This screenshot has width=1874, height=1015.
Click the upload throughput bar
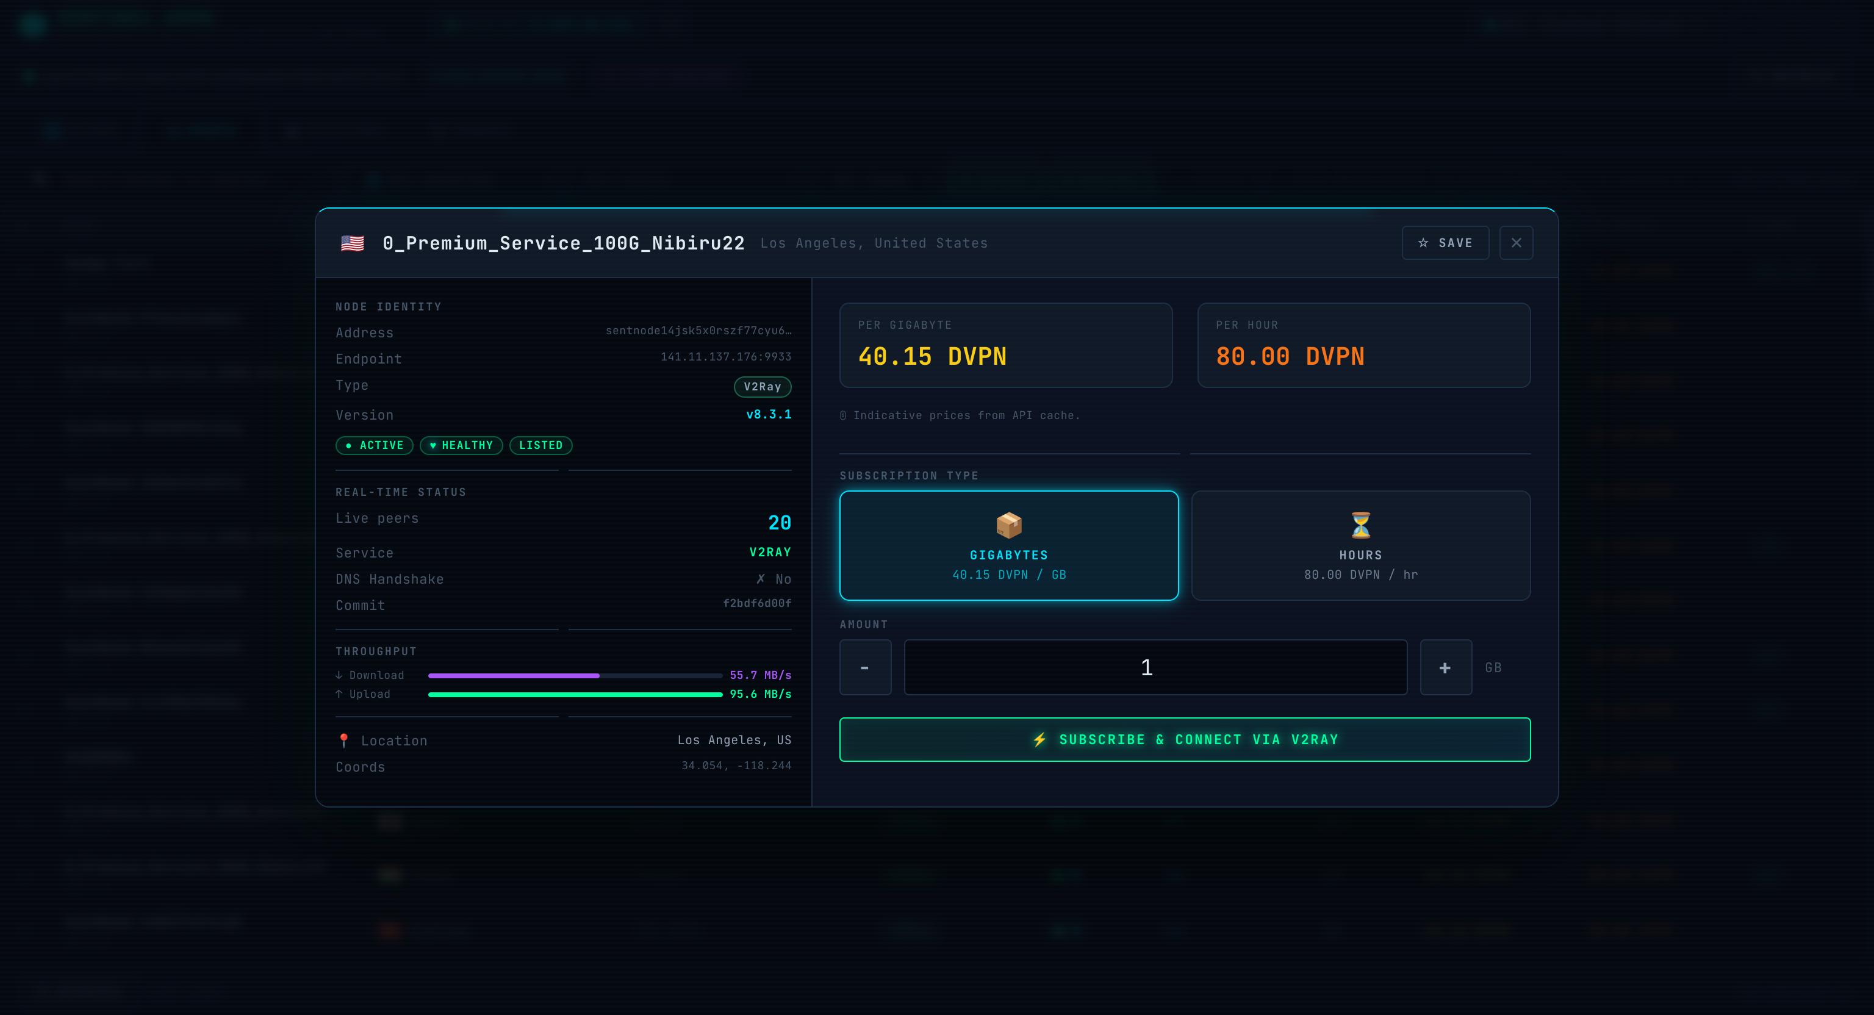click(x=575, y=695)
